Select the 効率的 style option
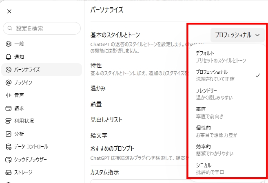Image resolution: width=268 pixels, height=183 pixels. [228, 150]
